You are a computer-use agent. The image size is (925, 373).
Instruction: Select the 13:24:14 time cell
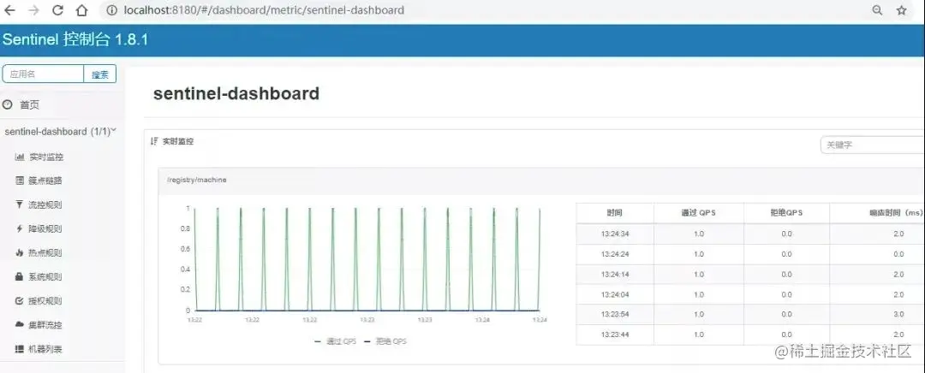615,274
